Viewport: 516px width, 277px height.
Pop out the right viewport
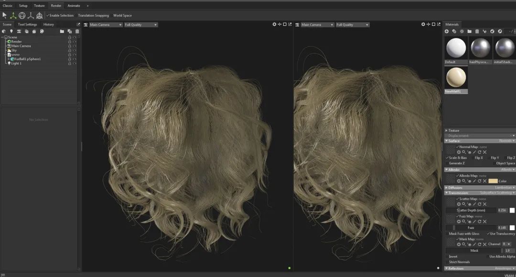[439, 24]
